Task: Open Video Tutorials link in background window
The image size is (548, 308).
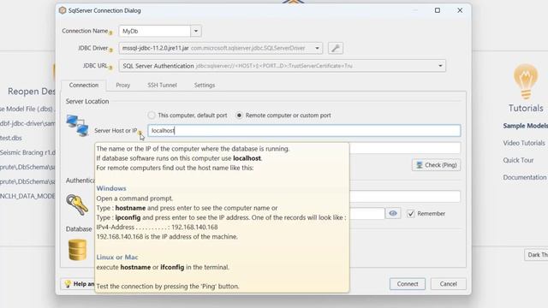Action: (524, 143)
